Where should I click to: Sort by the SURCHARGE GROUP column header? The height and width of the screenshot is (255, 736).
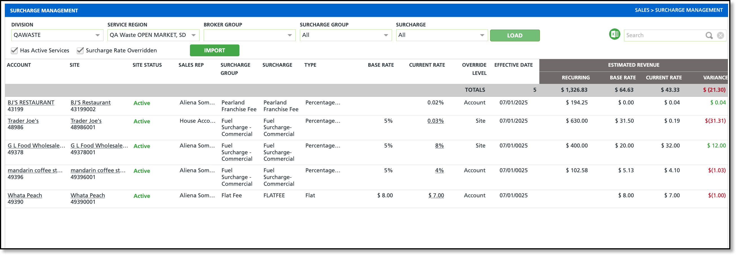(235, 69)
